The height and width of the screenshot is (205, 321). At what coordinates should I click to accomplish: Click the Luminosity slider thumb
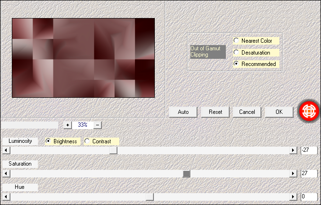pos(113,150)
